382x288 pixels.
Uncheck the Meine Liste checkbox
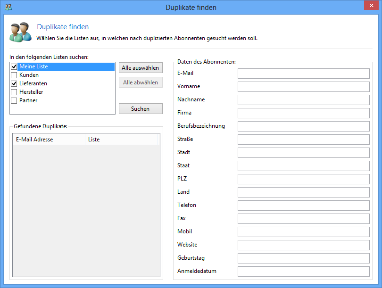click(x=14, y=67)
